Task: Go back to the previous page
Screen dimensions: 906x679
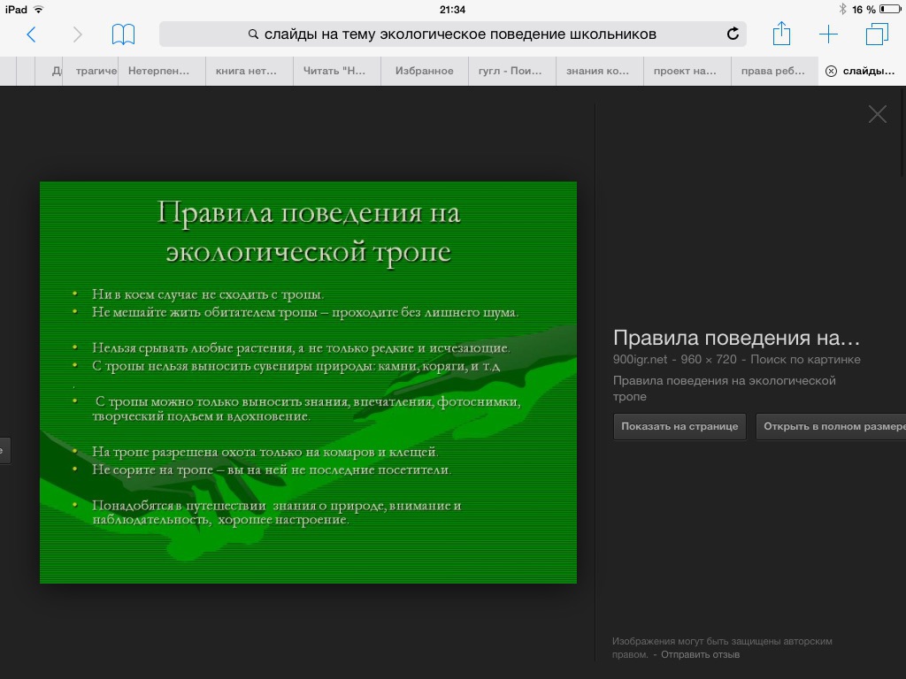Action: point(31,34)
